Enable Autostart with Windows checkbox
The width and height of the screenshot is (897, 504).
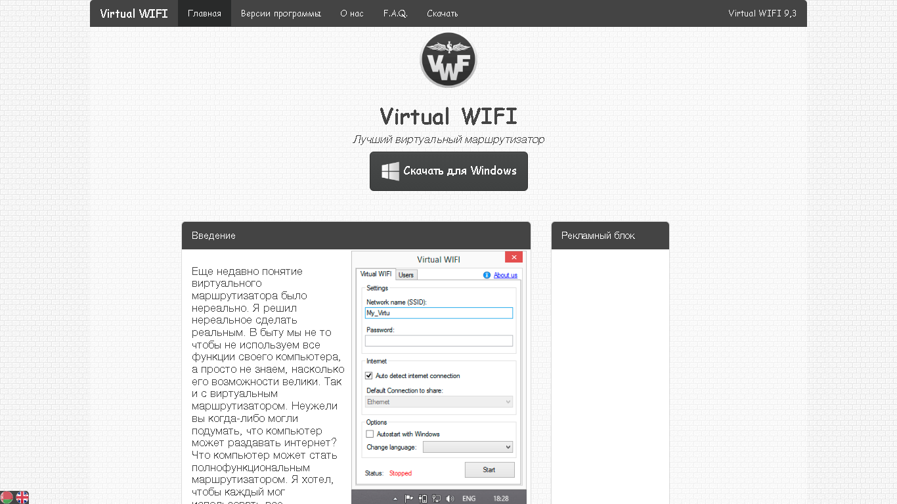369,434
